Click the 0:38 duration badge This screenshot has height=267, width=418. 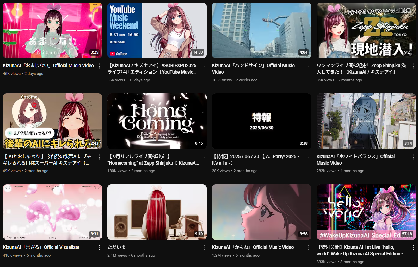click(304, 143)
